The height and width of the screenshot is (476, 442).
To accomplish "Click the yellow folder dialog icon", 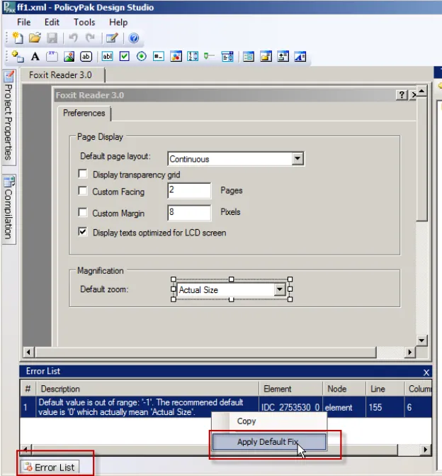I will click(266, 57).
